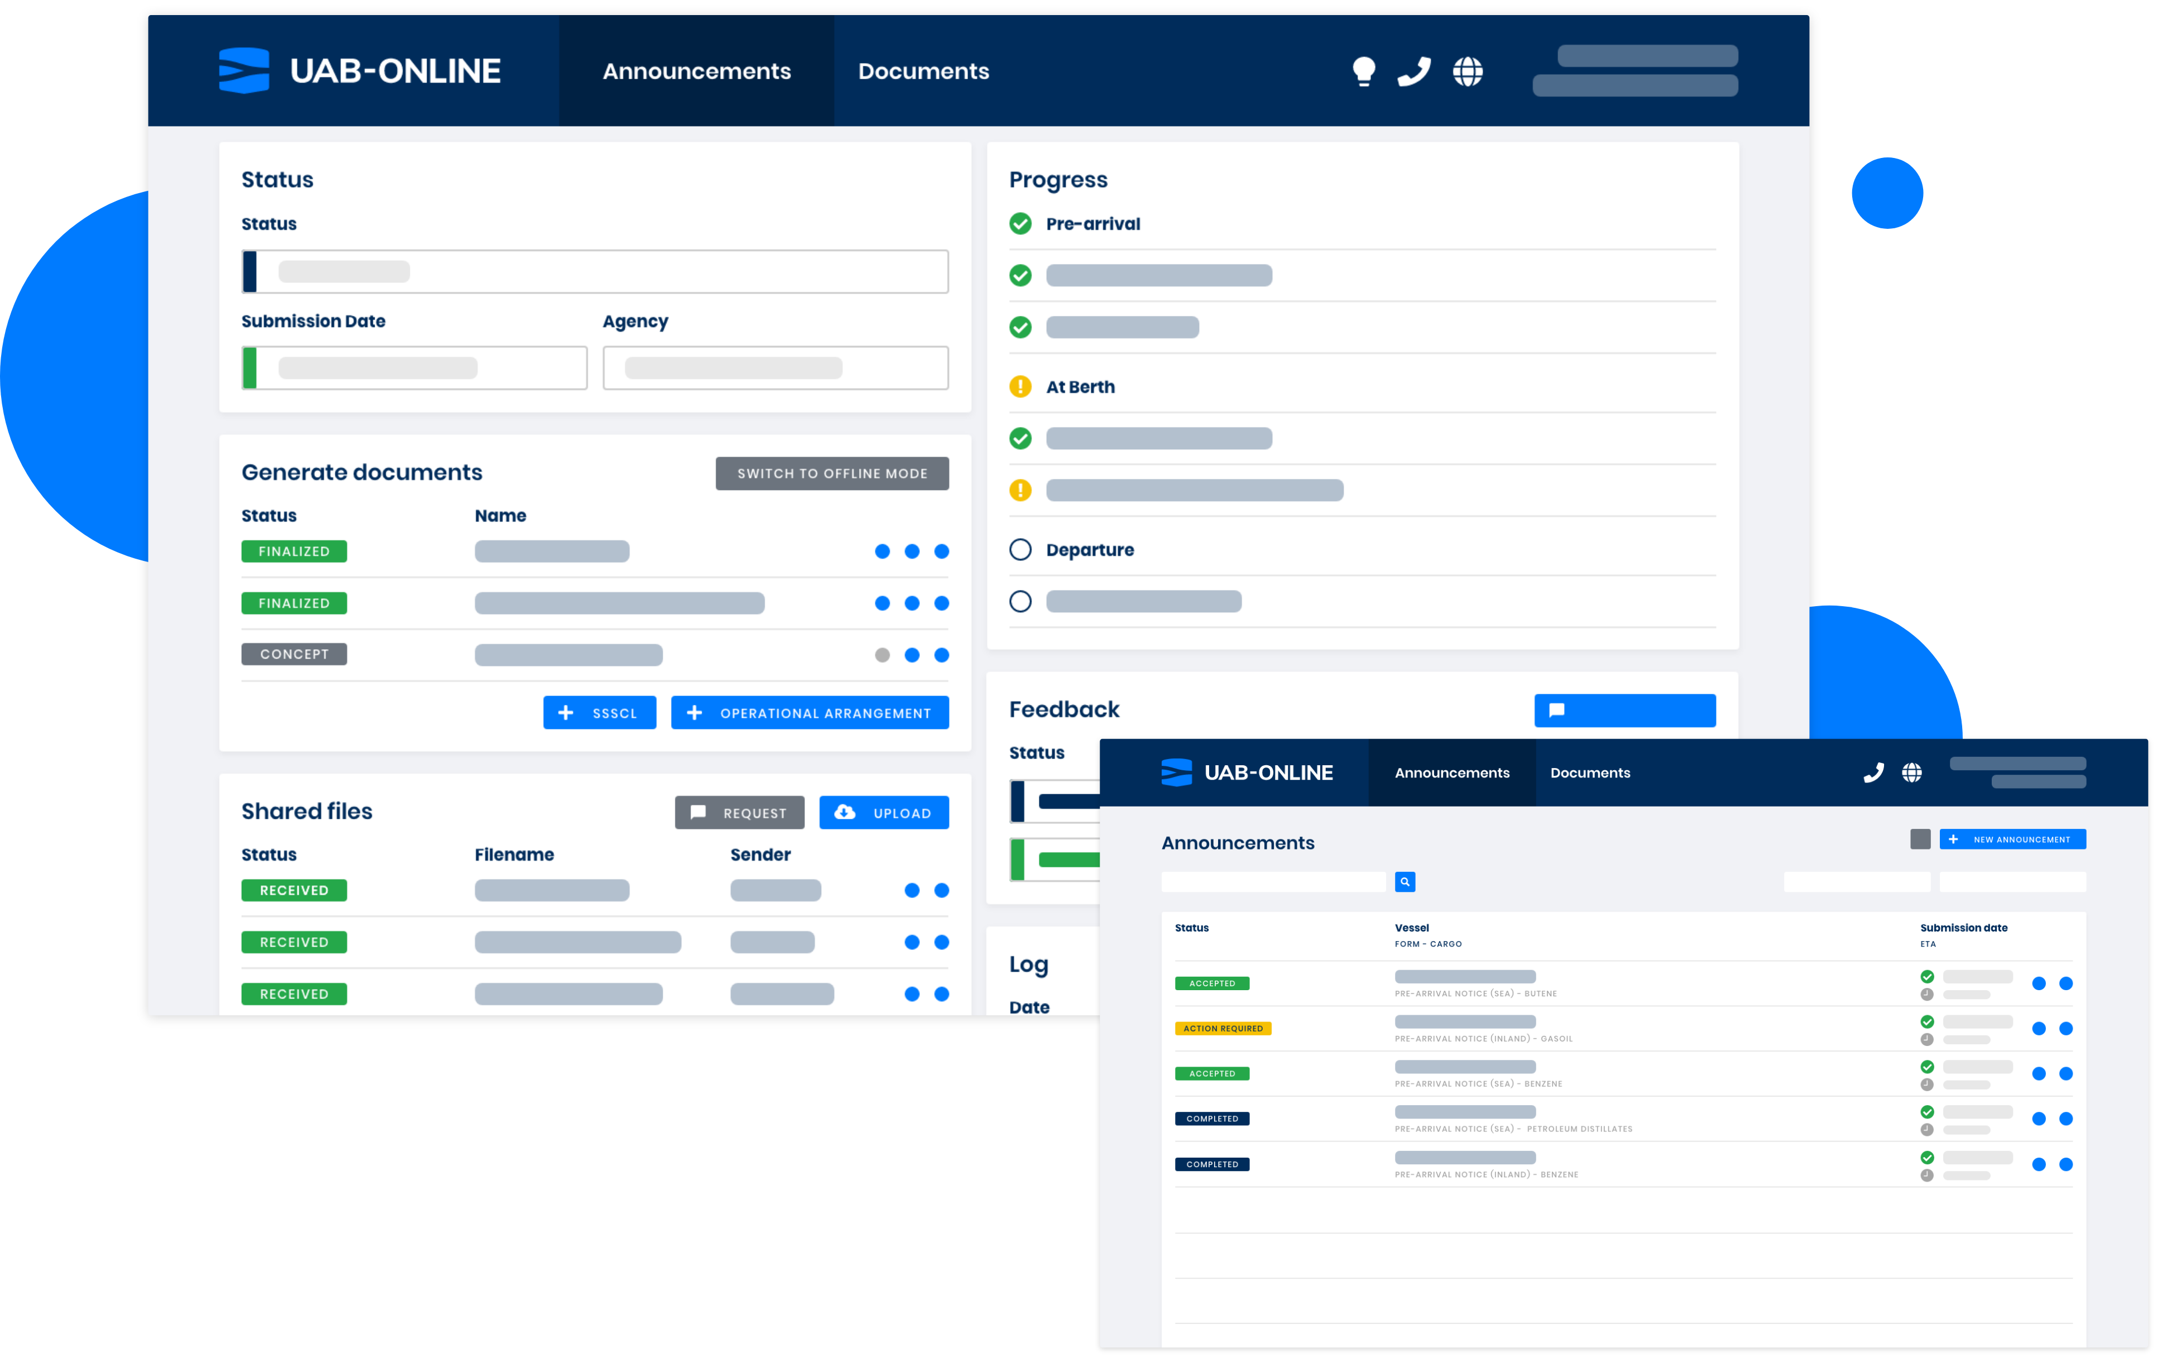The width and height of the screenshot is (2157, 1358).
Task: Toggle the Departure empty circle indicator
Action: tap(1020, 549)
